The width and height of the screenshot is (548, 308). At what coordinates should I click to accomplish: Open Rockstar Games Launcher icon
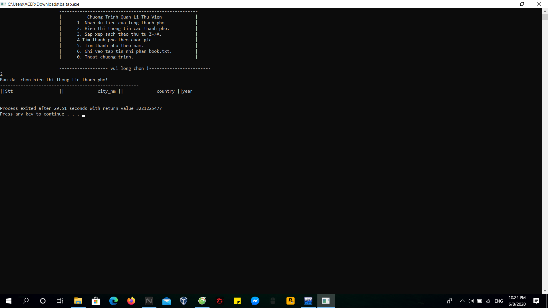point(291,301)
